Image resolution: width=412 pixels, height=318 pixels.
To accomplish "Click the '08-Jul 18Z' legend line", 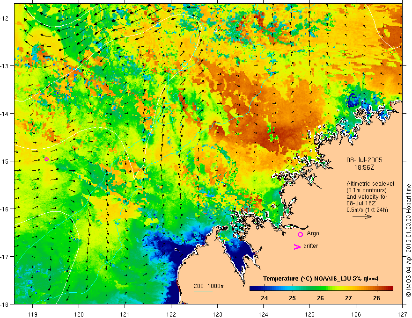I will coord(361,203).
